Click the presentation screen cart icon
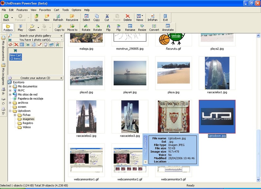This screenshot has height=189, width=261. (45, 44)
